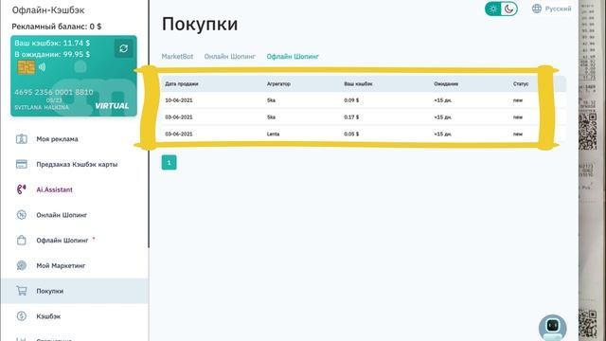This screenshot has height=341, width=606.
Task: Click the Покупки page heading
Action: 200,24
